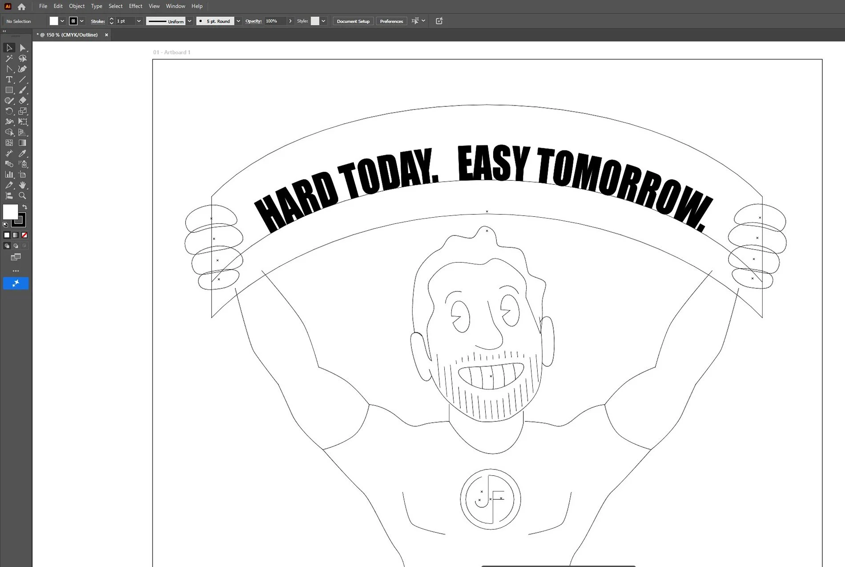Select the Rectangle tool
This screenshot has height=567, width=845.
click(9, 90)
